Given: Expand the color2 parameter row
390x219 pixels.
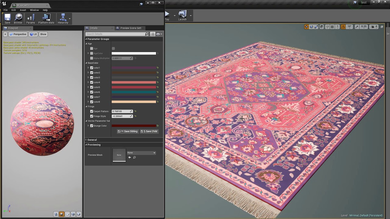Looking at the screenshot, I should (x=88, y=73).
